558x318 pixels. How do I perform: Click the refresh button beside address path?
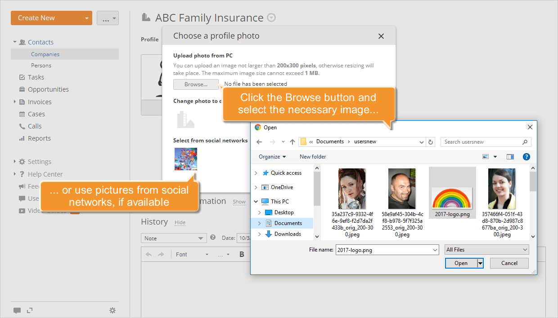click(x=431, y=142)
